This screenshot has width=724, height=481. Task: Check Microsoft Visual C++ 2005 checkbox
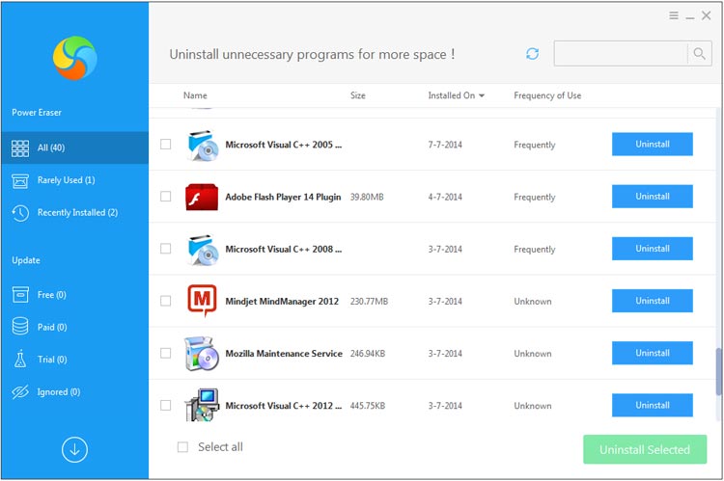tap(166, 145)
